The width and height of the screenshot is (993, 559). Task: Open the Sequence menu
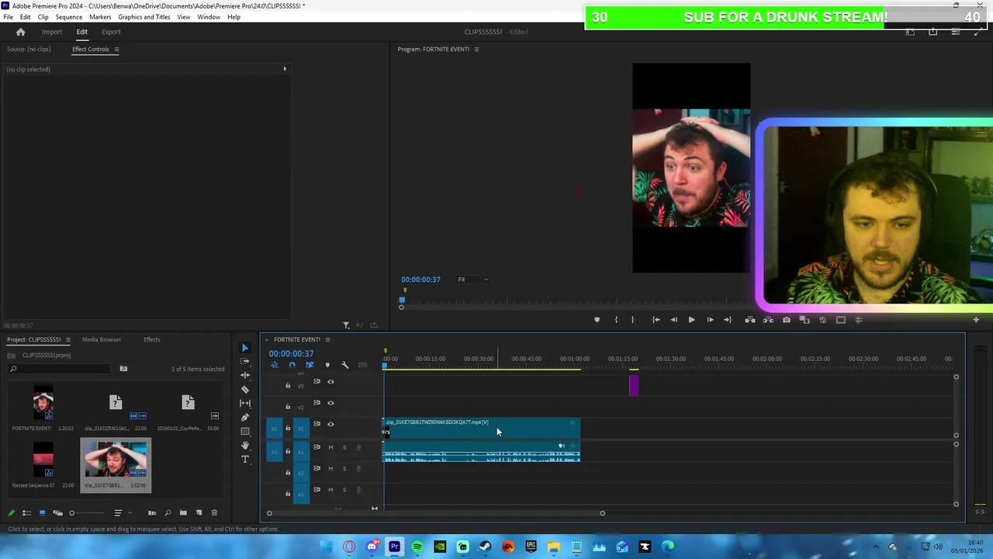[x=69, y=17]
